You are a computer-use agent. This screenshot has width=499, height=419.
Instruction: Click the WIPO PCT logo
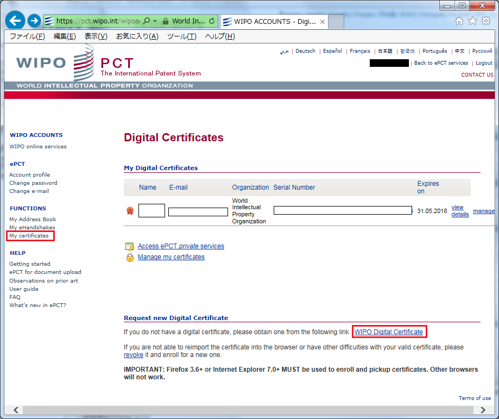[109, 62]
